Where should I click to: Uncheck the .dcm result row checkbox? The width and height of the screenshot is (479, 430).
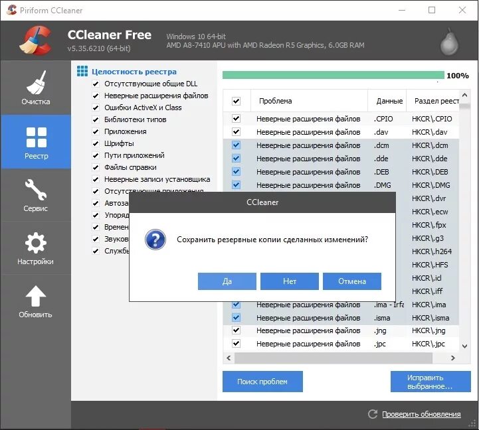point(236,145)
